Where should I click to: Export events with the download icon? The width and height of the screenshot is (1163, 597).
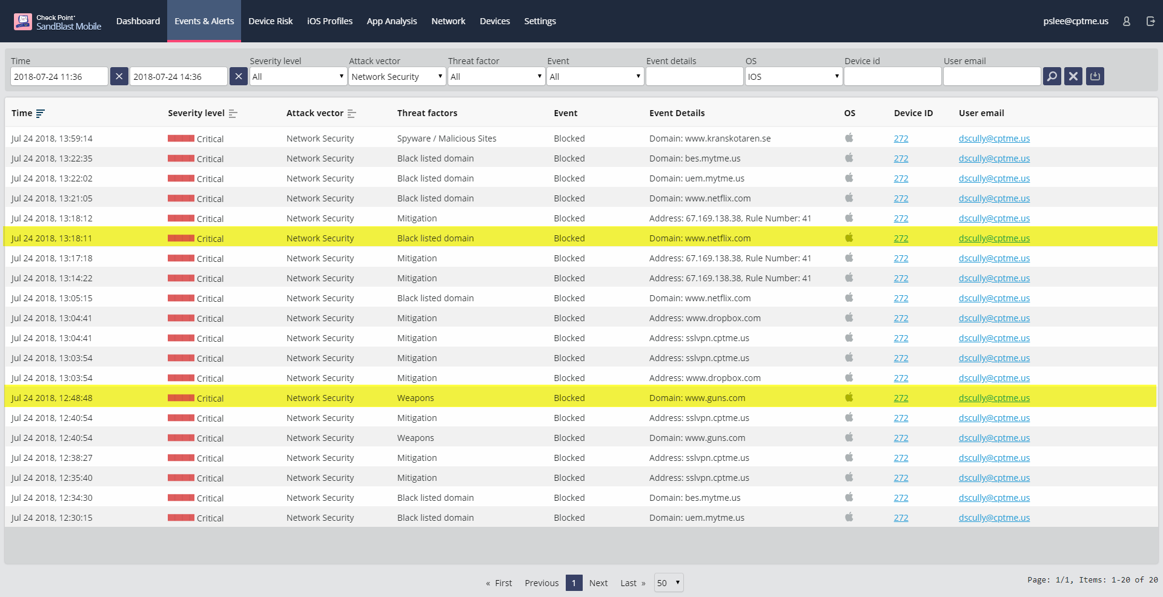click(x=1095, y=76)
